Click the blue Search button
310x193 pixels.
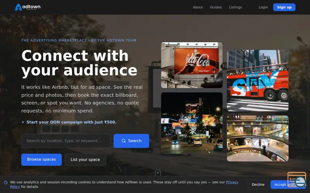[x=131, y=141]
